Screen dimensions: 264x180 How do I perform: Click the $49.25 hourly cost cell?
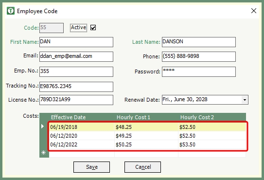point(146,136)
